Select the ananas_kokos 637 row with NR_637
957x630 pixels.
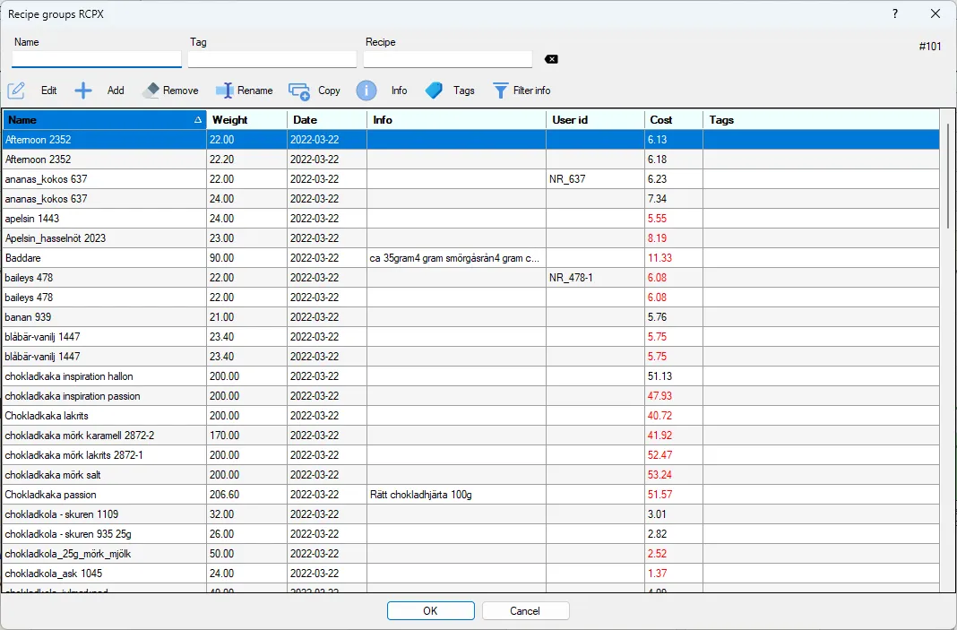coord(470,179)
